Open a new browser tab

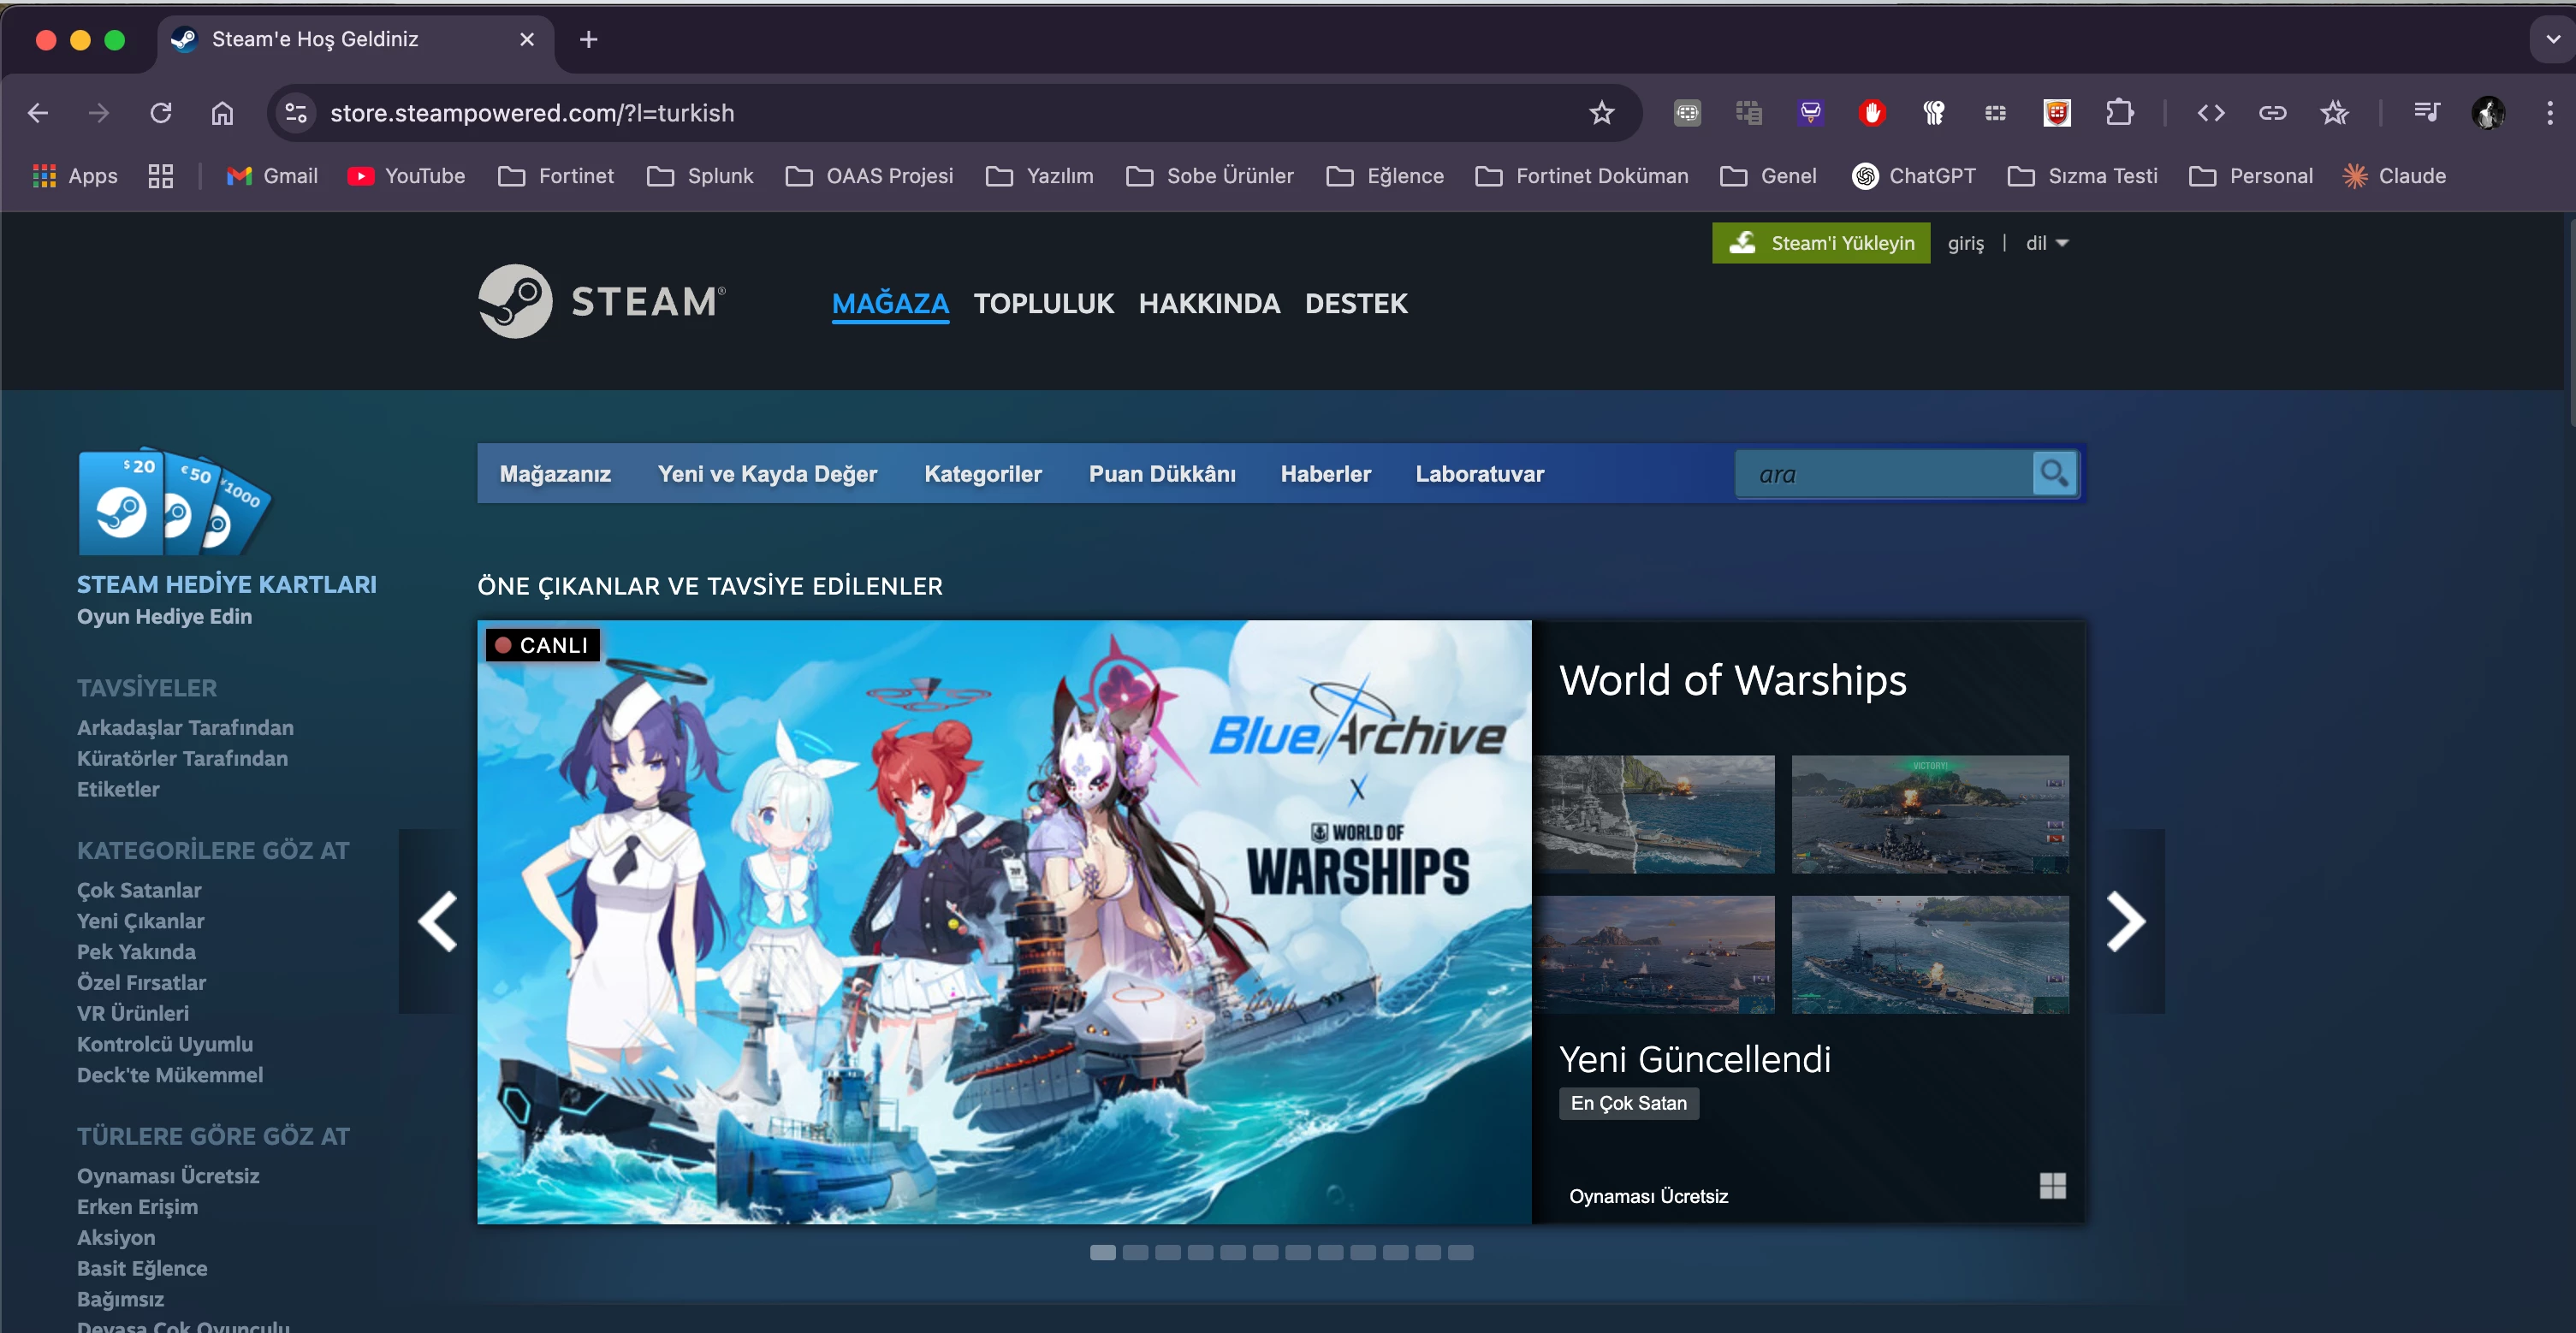(x=589, y=39)
